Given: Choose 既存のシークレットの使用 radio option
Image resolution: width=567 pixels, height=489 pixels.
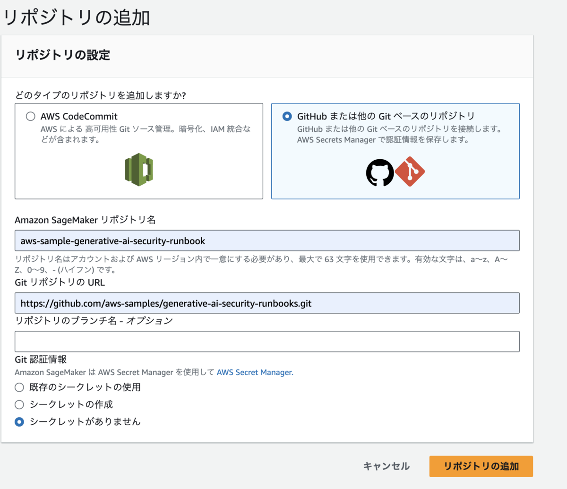Looking at the screenshot, I should point(19,387).
